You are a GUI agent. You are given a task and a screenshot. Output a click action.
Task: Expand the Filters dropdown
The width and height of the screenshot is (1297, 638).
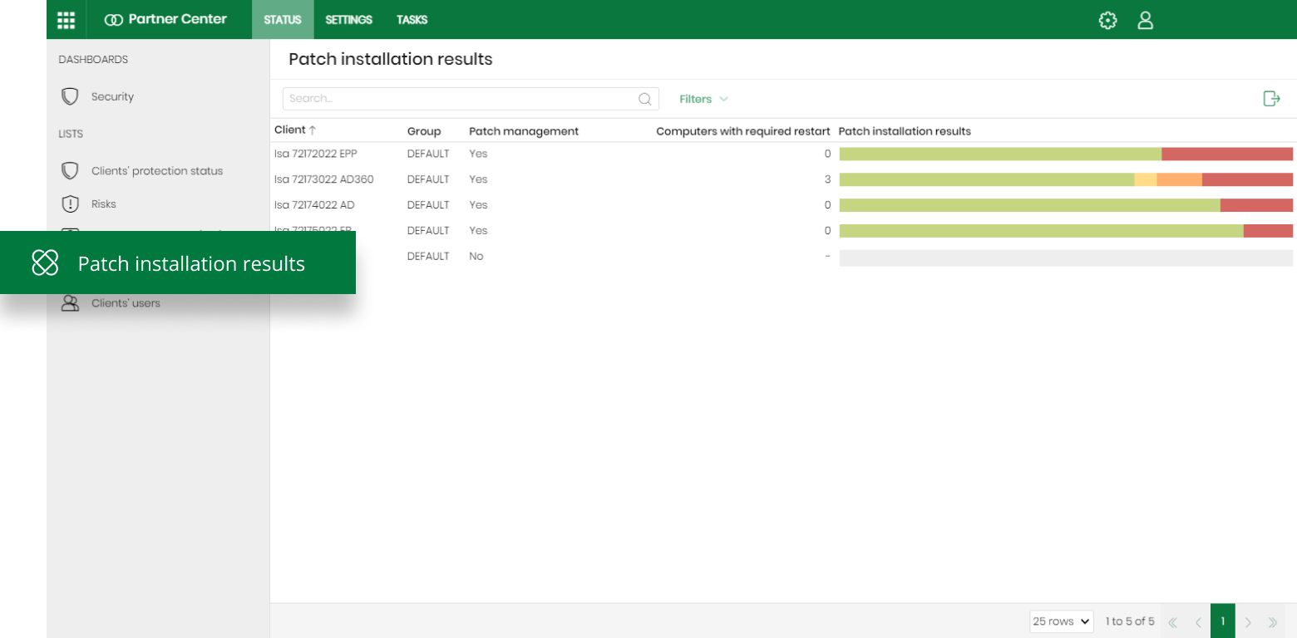[x=703, y=99]
